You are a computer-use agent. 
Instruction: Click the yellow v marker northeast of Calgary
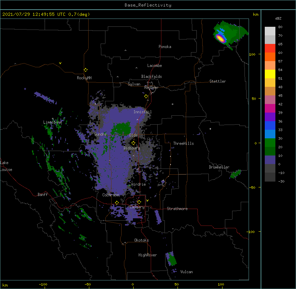[x=147, y=200]
